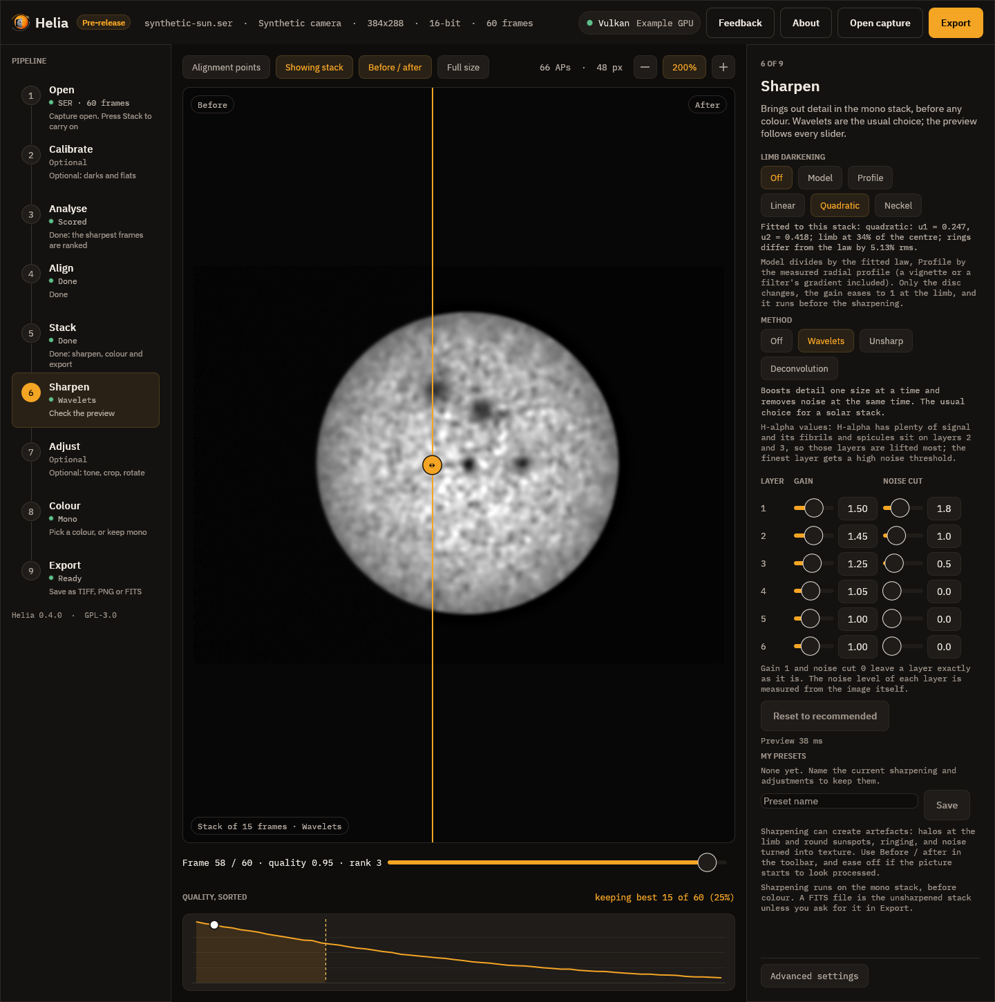Toggle Showing stack view

click(x=314, y=67)
